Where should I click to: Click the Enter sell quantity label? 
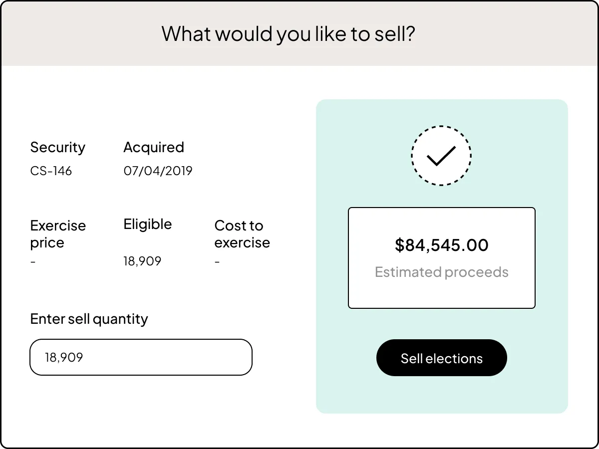click(89, 319)
